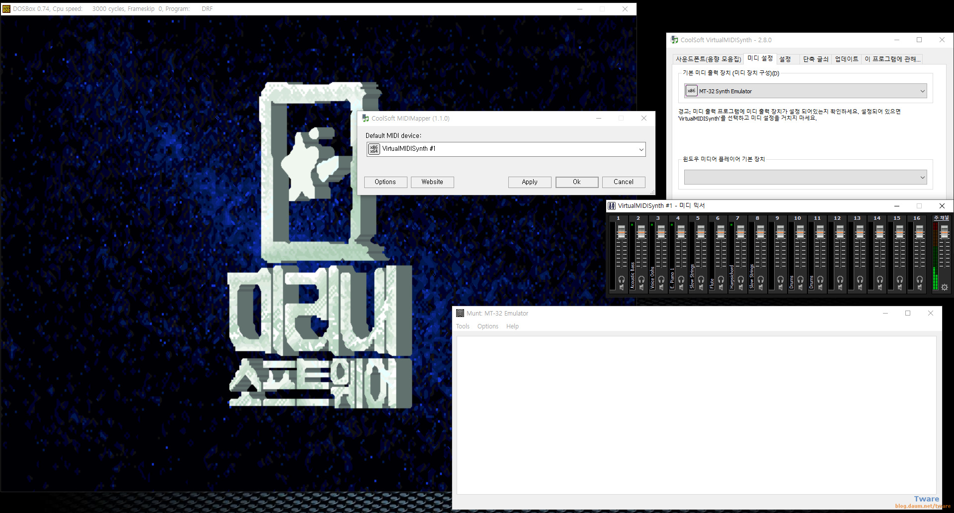The height and width of the screenshot is (513, 954).
Task: Solo Drums channel 10 headphone
Action: click(800, 279)
